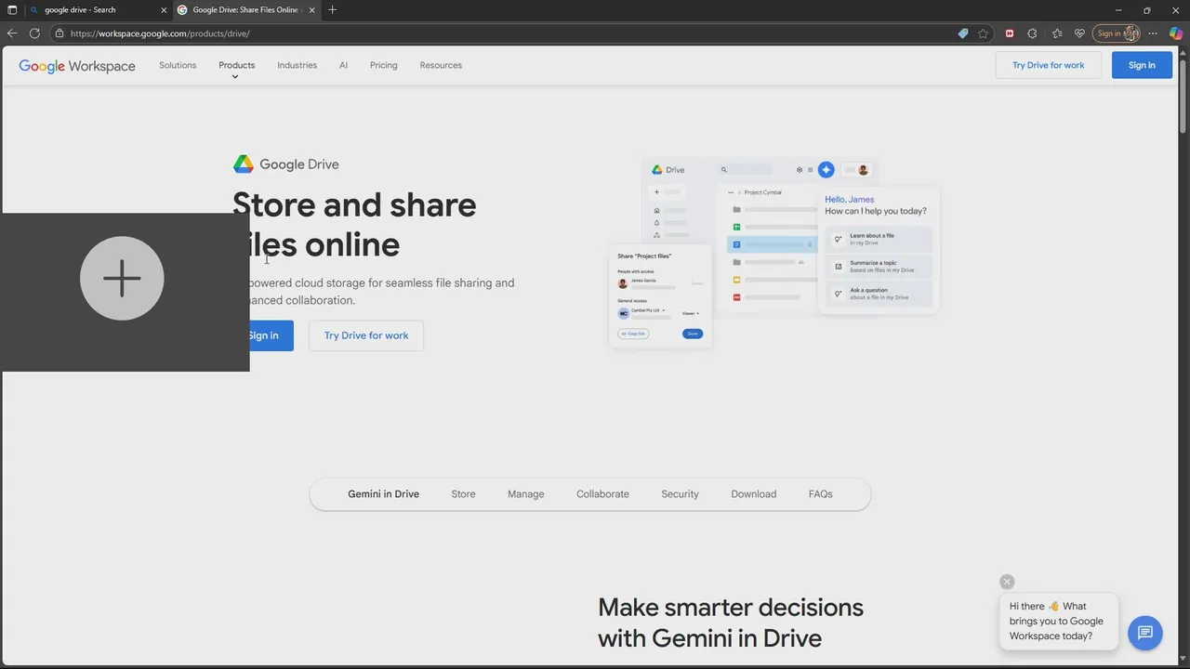1190x669 pixels.
Task: Open the Settings and more ellipsis menu
Action: 1153,33
